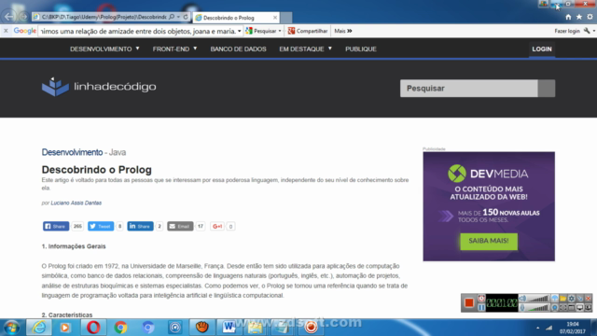This screenshot has width=597, height=336.
Task: Refresh the page with the reload icon
Action: [x=186, y=17]
